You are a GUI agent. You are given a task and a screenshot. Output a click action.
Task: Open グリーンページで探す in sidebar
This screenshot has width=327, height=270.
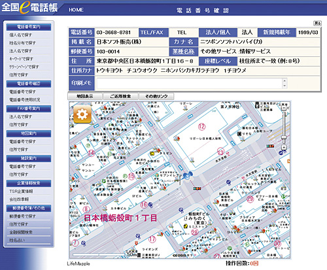point(24,67)
